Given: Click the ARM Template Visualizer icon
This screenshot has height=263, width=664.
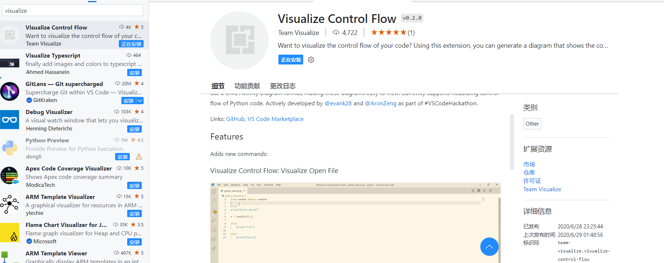Looking at the screenshot, I should point(10,204).
